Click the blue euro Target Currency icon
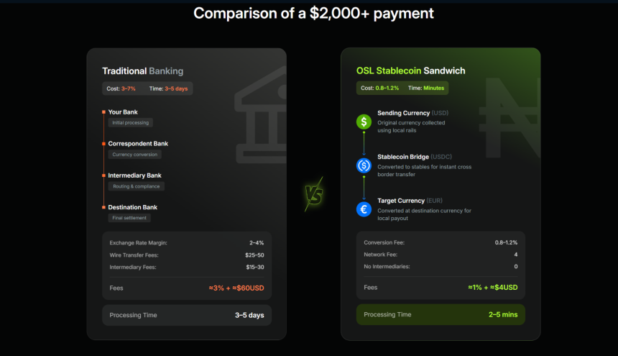618x356 pixels. pyautogui.click(x=364, y=209)
